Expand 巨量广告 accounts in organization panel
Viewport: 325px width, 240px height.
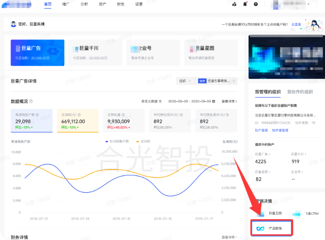pyautogui.click(x=262, y=154)
